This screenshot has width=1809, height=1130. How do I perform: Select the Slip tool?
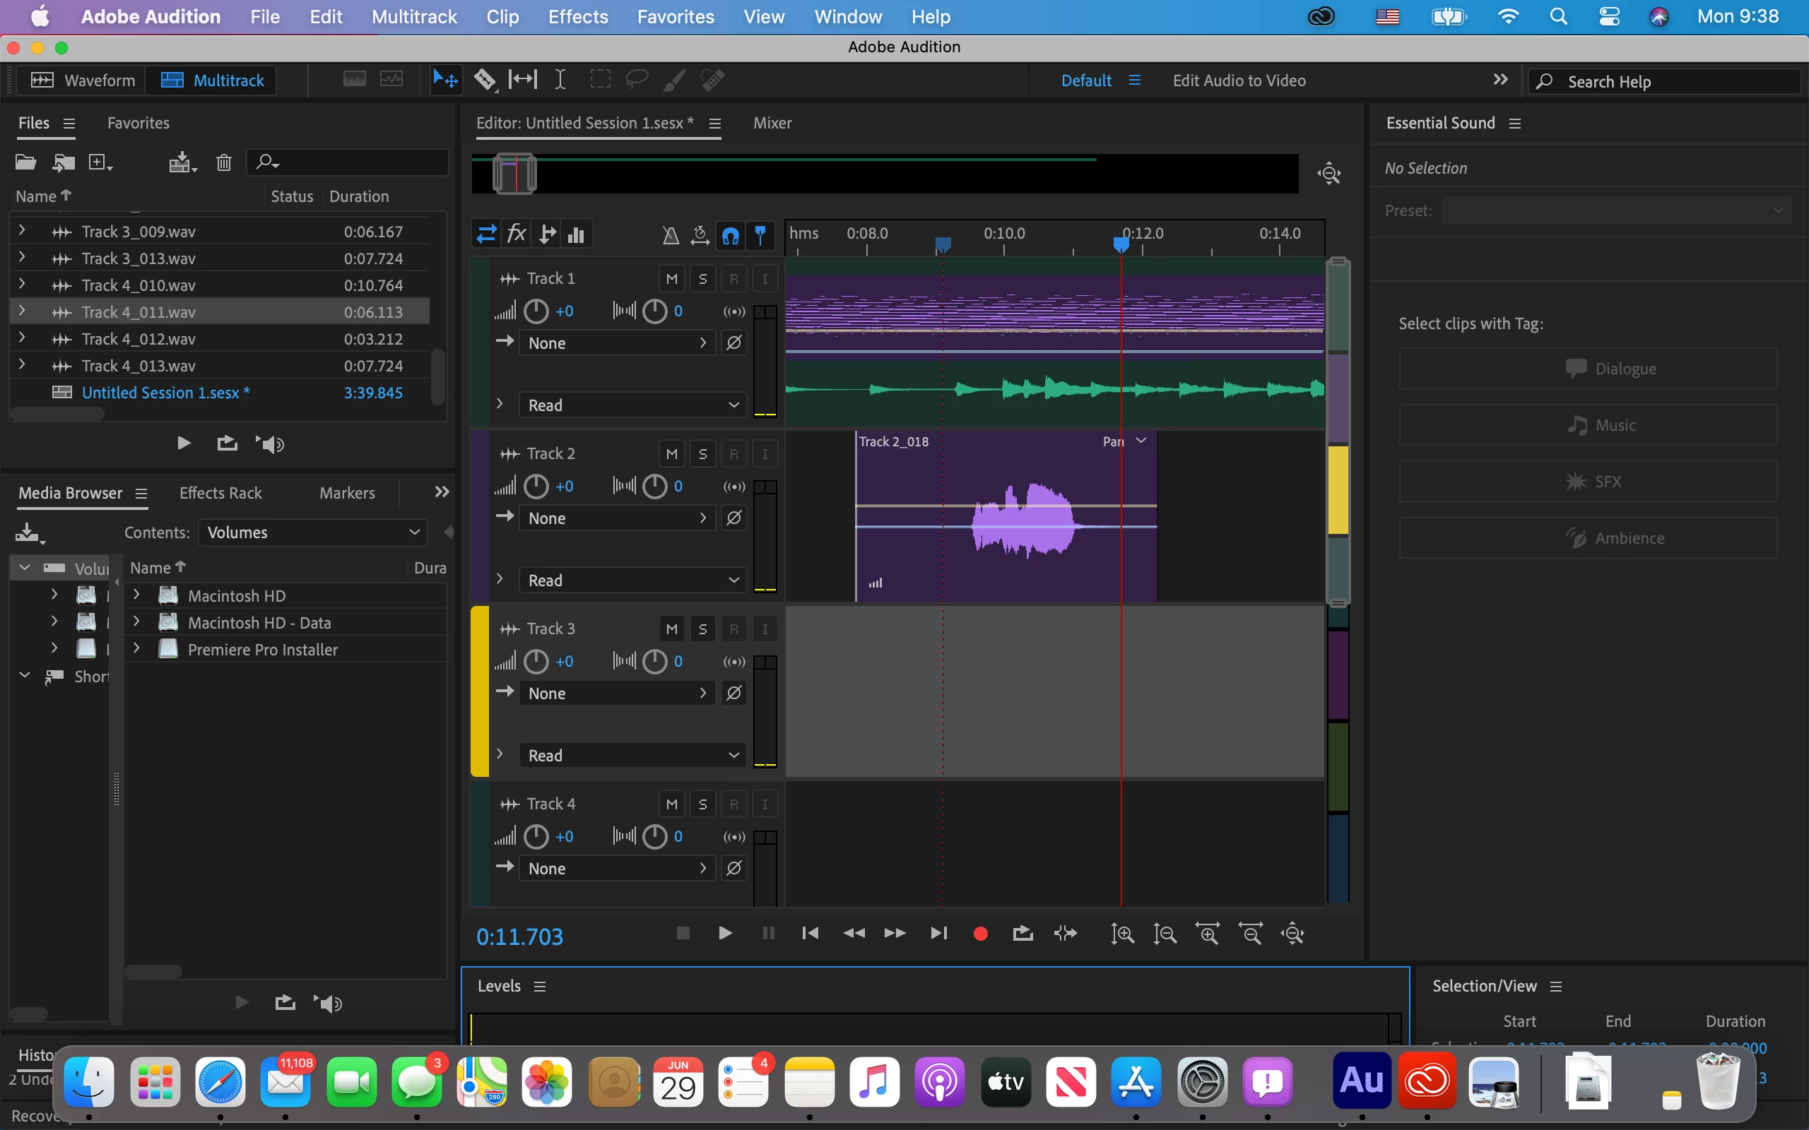(522, 79)
